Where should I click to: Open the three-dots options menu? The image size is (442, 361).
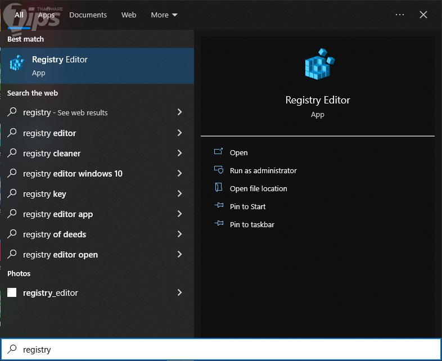pyautogui.click(x=400, y=15)
